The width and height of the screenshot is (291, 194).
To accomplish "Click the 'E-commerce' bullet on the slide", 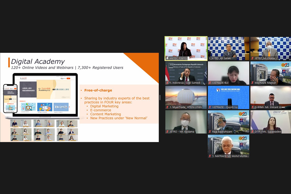I will [101, 110].
